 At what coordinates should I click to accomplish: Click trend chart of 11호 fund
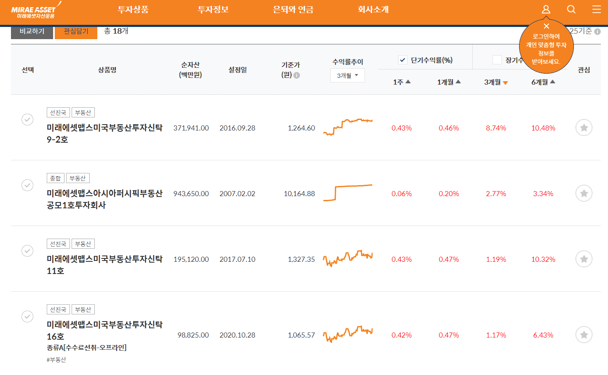[x=348, y=258]
